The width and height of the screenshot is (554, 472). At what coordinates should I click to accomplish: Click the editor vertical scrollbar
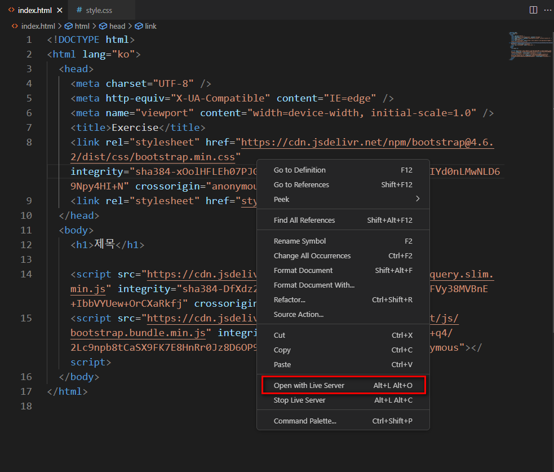552,182
